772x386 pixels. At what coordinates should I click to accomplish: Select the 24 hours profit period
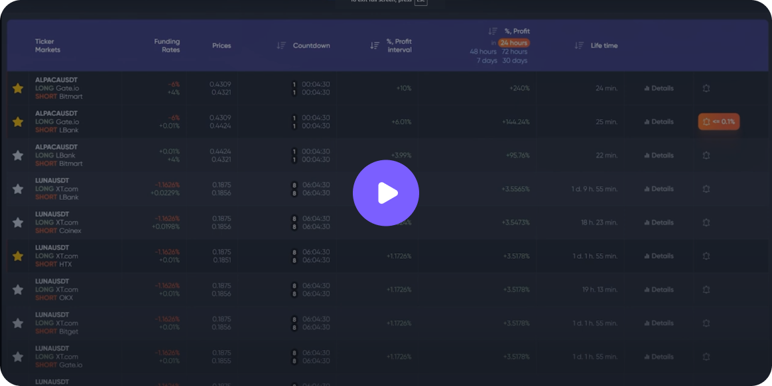tap(514, 43)
